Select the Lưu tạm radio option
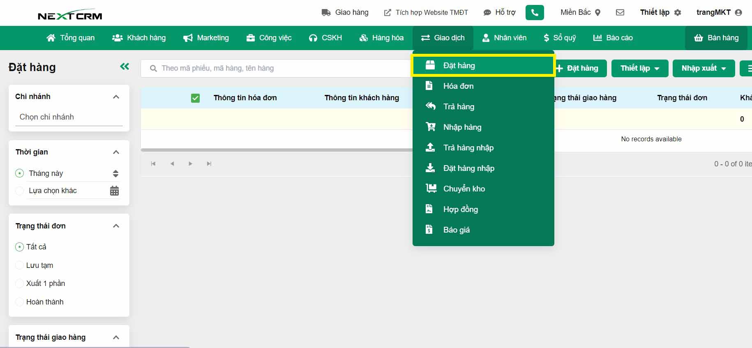This screenshot has height=348, width=752. click(x=19, y=265)
